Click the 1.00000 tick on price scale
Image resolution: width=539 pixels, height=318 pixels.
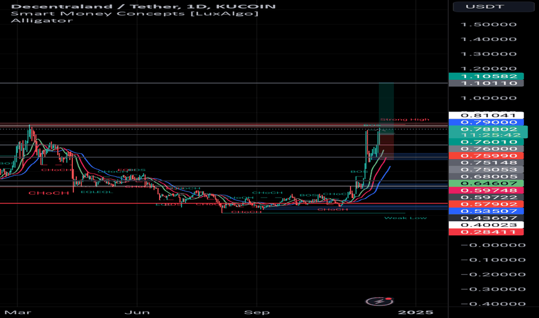click(489, 98)
